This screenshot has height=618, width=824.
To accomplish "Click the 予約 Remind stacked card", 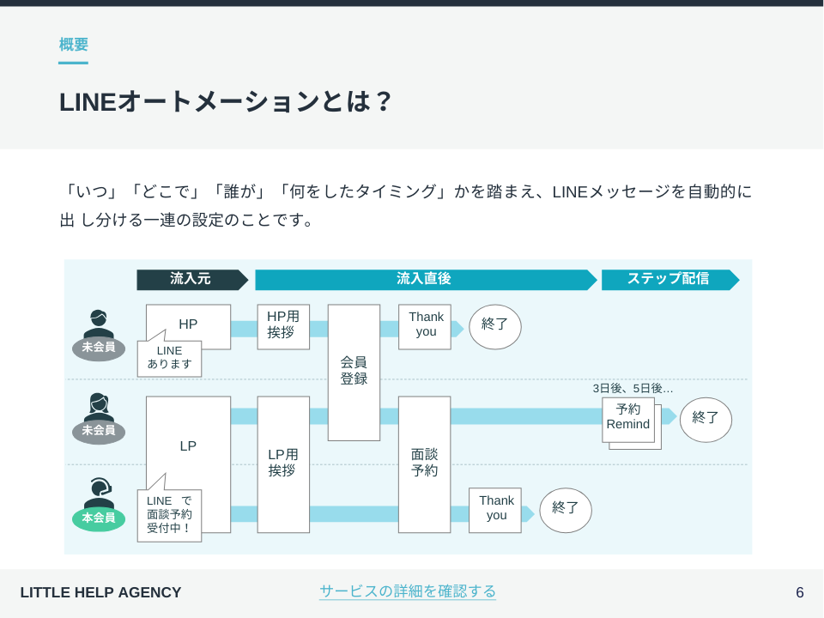I will click(x=631, y=423).
